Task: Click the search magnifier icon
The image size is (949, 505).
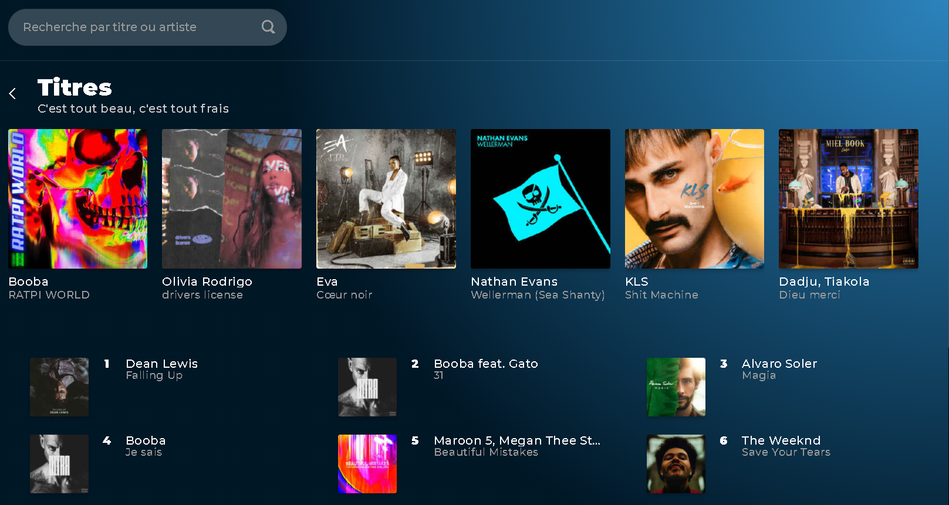Action: [x=268, y=27]
